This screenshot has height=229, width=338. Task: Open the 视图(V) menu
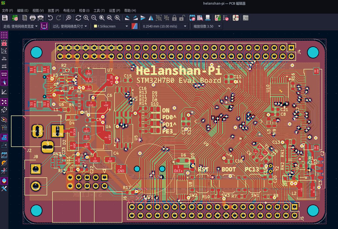[38, 10]
